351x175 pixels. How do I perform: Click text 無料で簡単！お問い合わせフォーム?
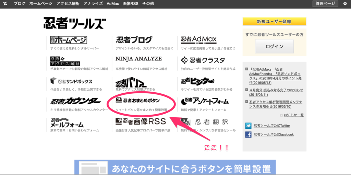click(74, 130)
